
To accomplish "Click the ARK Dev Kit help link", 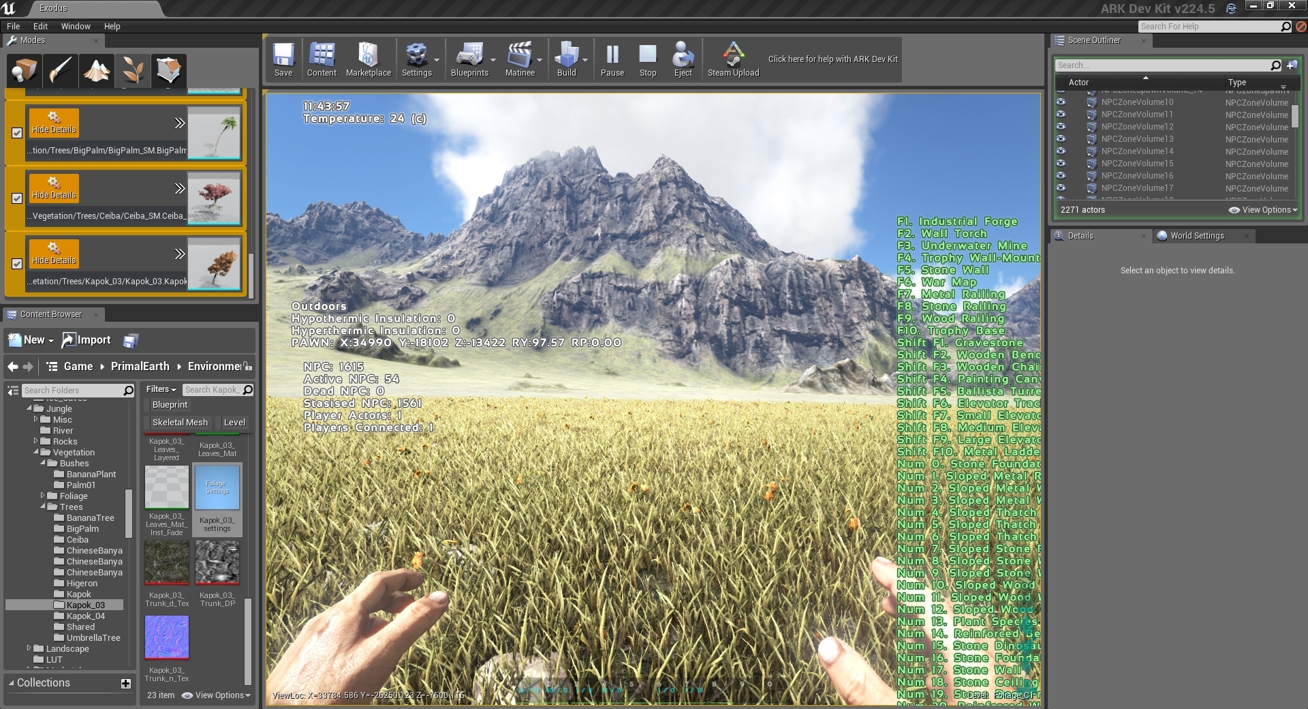I will point(832,59).
